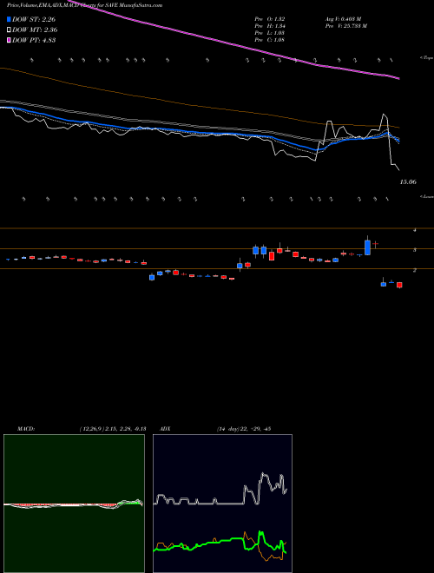
Task: Open the ADX indicator chart panel
Action: click(222, 504)
